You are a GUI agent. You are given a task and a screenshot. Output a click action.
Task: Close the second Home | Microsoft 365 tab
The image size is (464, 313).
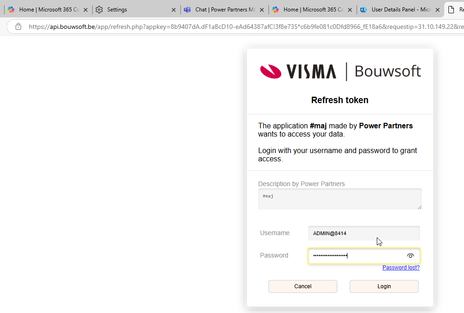(350, 10)
